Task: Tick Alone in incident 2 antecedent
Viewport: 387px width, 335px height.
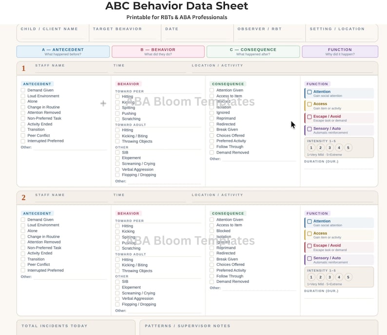Action: pos(23,231)
